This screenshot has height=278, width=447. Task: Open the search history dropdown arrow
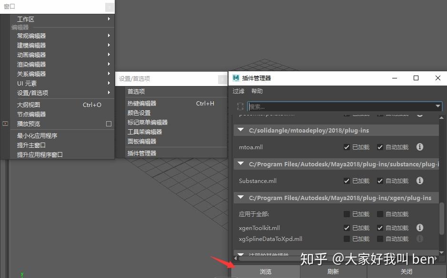click(x=438, y=106)
